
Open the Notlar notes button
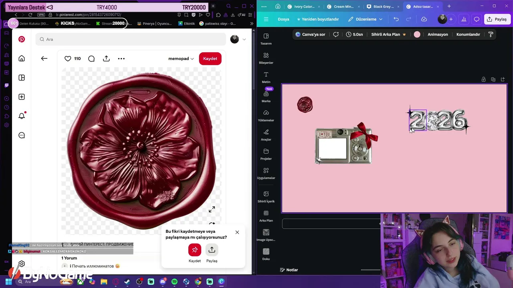[289, 270]
